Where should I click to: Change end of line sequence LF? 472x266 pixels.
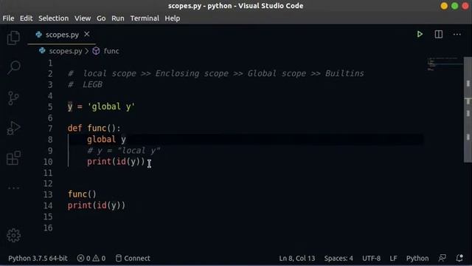pyautogui.click(x=393, y=258)
